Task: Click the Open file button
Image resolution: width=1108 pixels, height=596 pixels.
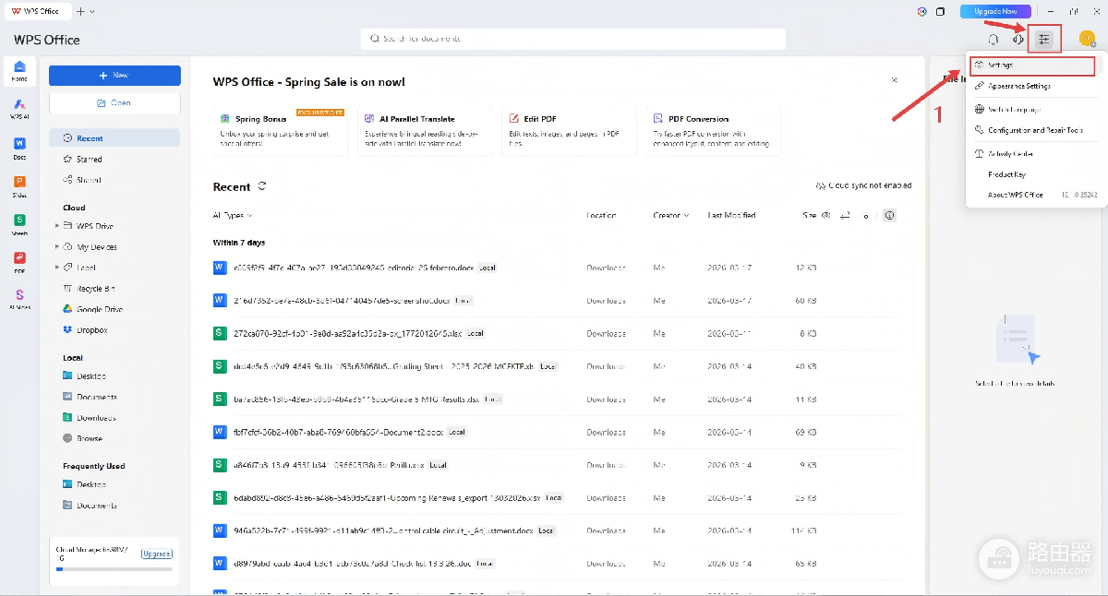Action: [x=114, y=103]
